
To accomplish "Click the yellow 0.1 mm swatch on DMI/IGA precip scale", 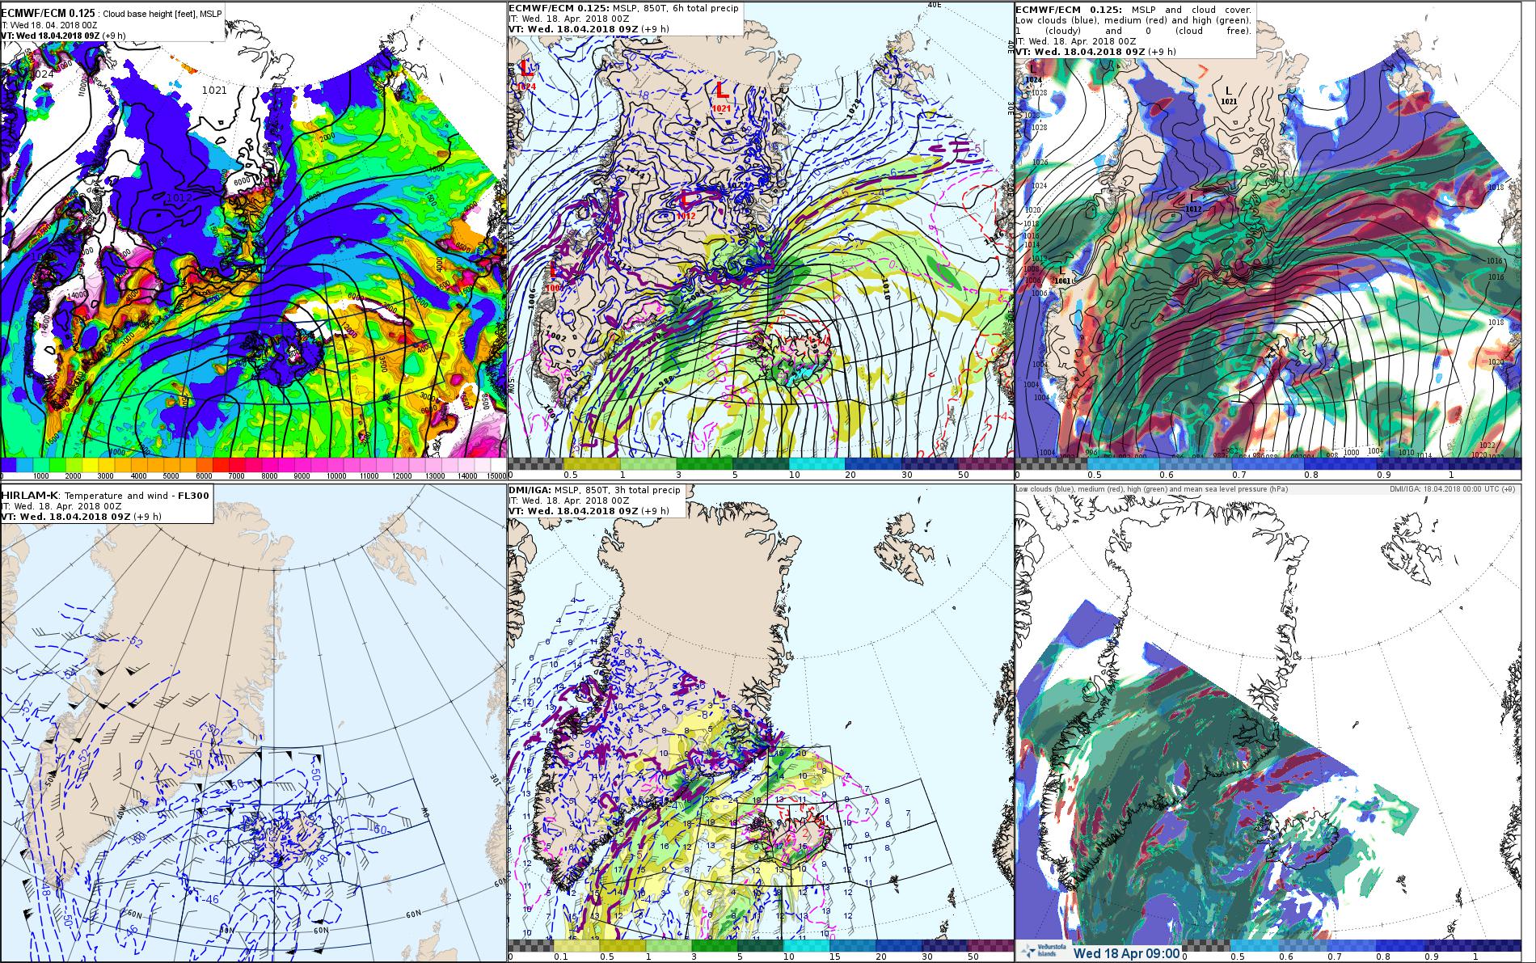I will coord(576,945).
